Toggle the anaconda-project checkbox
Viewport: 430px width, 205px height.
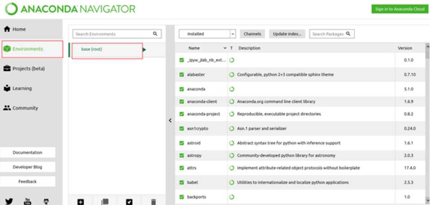181,114
